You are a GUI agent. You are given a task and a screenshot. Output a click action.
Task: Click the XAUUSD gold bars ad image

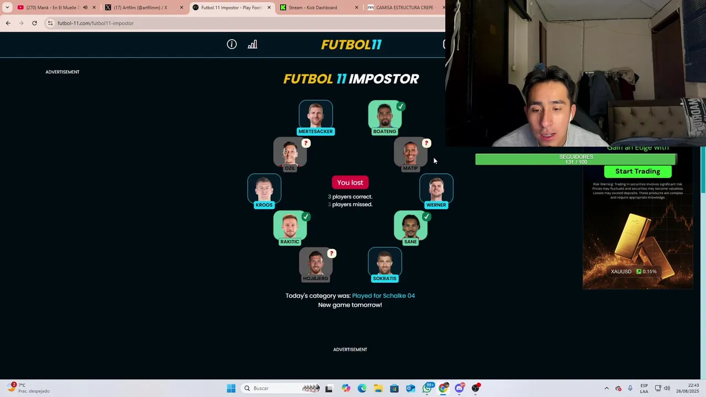(638, 245)
